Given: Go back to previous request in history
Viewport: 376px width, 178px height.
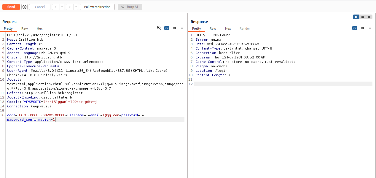Looking at the screenshot, I should (x=56, y=7).
